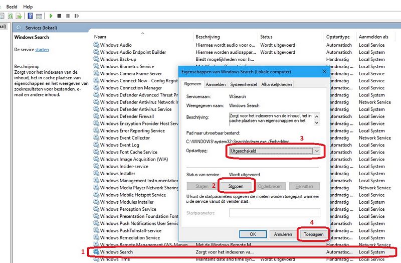The height and width of the screenshot is (263, 401).
Task: Open the Beeld menu
Action: pyautogui.click(x=12, y=7)
